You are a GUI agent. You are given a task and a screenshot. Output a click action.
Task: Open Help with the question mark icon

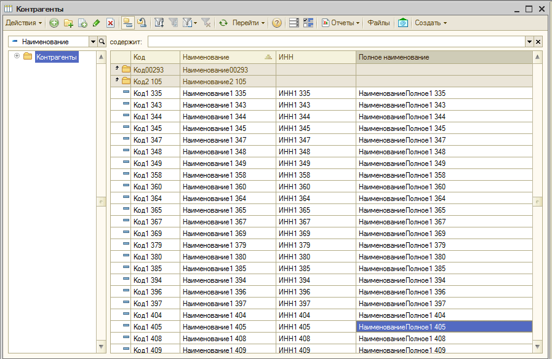pos(277,23)
